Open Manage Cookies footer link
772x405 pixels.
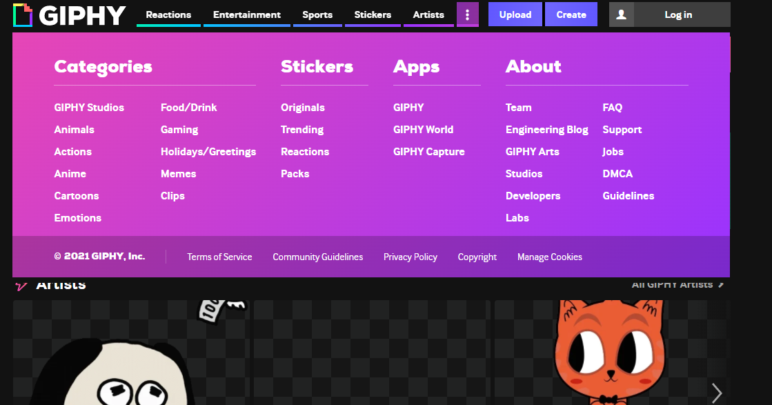coord(549,257)
